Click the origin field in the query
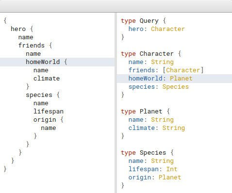 tap(45, 120)
